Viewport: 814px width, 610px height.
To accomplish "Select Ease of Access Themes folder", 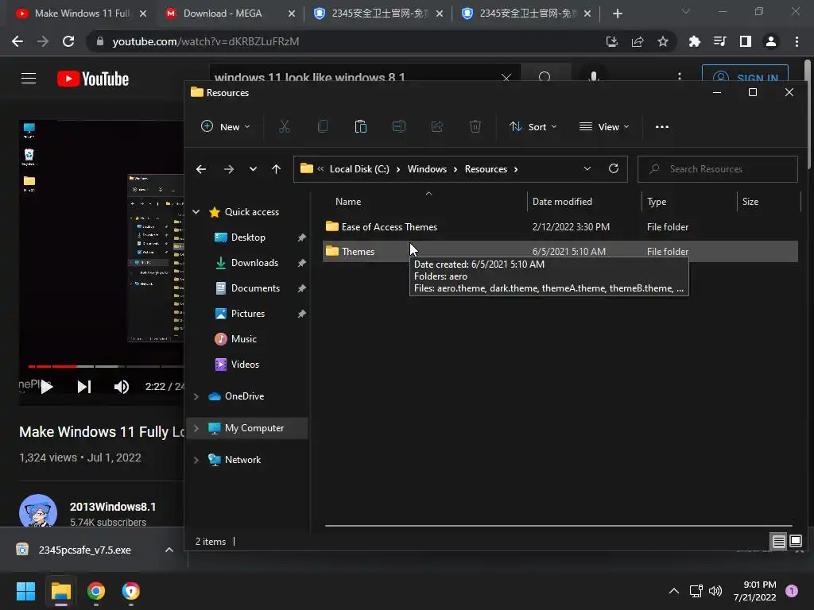I will click(560, 226).
